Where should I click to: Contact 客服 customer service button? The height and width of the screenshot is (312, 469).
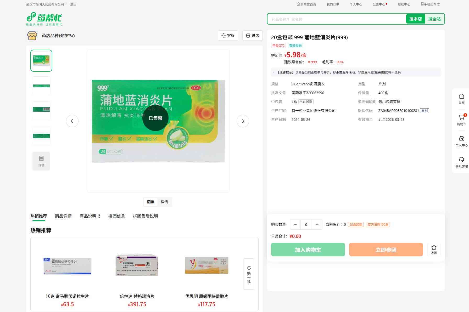(x=228, y=36)
